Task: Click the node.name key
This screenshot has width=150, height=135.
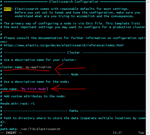Action: pos(9,89)
